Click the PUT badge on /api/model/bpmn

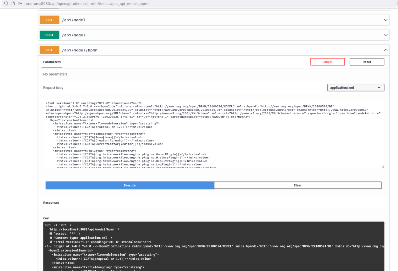point(49,50)
